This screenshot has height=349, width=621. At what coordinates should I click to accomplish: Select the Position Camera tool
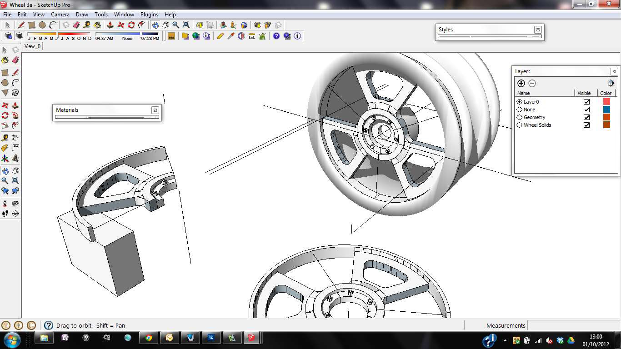[5, 203]
